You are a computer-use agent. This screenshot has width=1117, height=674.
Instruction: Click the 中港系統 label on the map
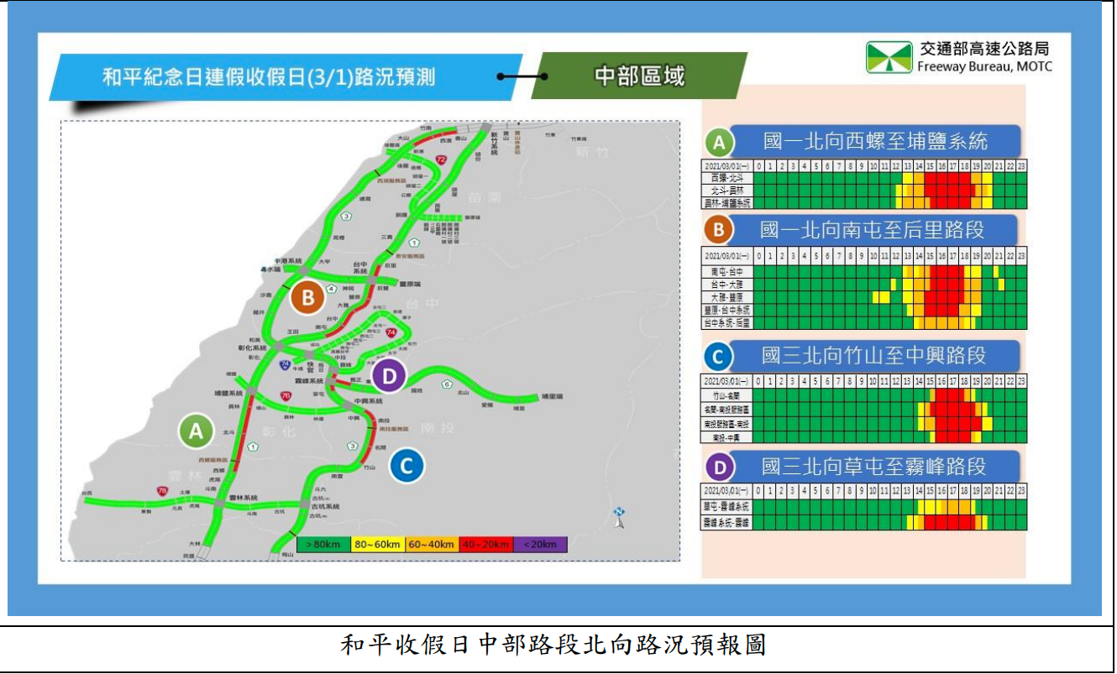287,261
